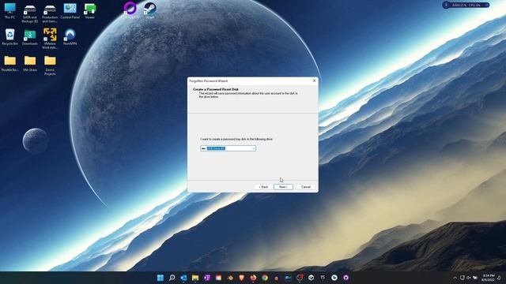Select the Production and Games drive shortcut
This screenshot has width=506, height=284.
tap(50, 13)
